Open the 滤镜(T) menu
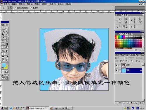The width and height of the screenshot is (146, 110). click(x=45, y=4)
